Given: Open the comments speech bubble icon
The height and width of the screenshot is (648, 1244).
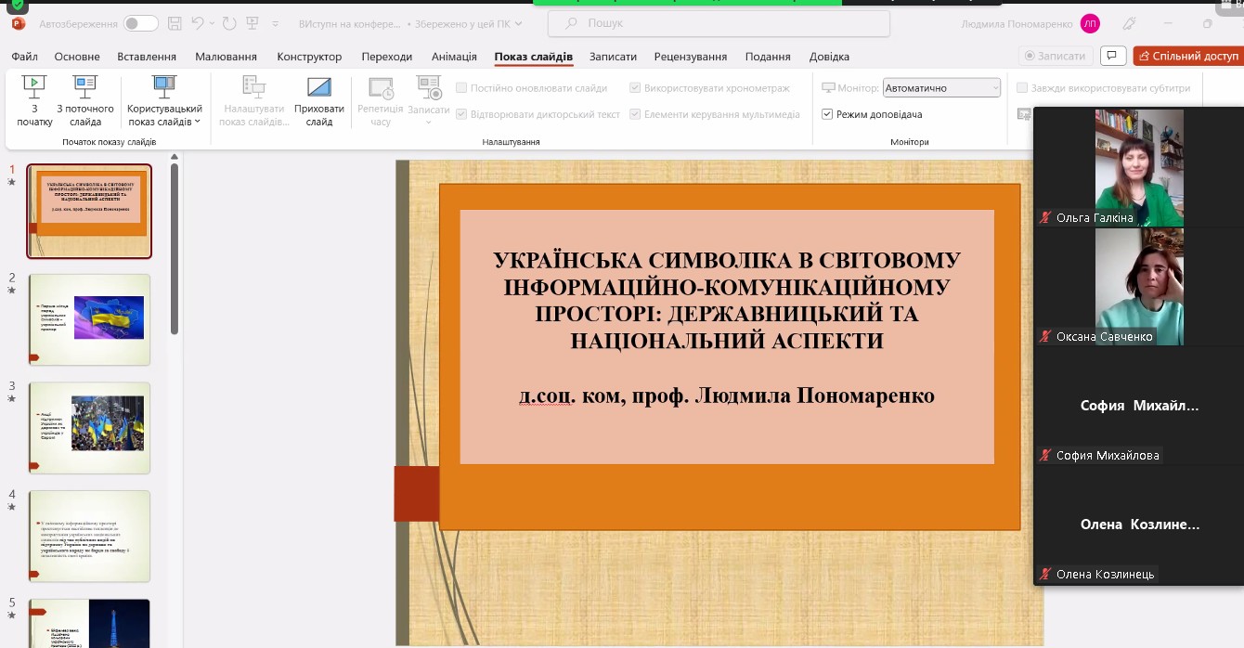Looking at the screenshot, I should (1113, 56).
